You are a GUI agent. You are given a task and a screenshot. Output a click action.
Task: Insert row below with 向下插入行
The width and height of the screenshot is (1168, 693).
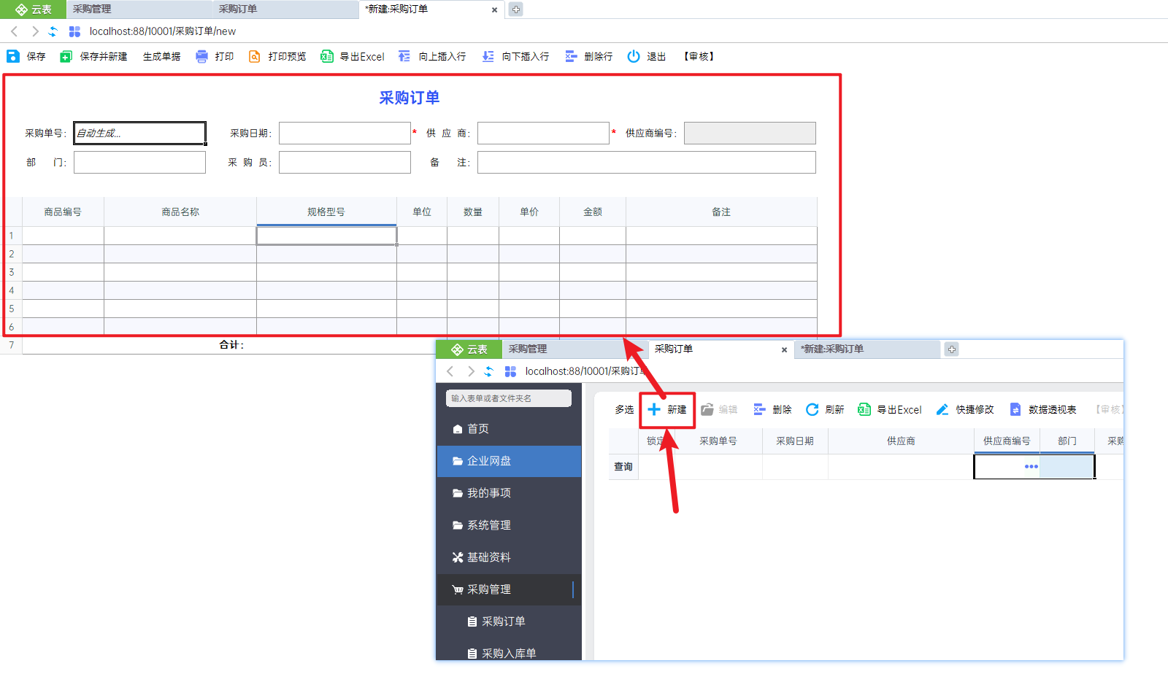[x=515, y=56]
